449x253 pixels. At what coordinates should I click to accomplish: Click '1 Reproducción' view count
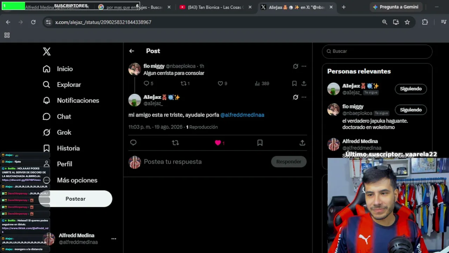(x=202, y=127)
